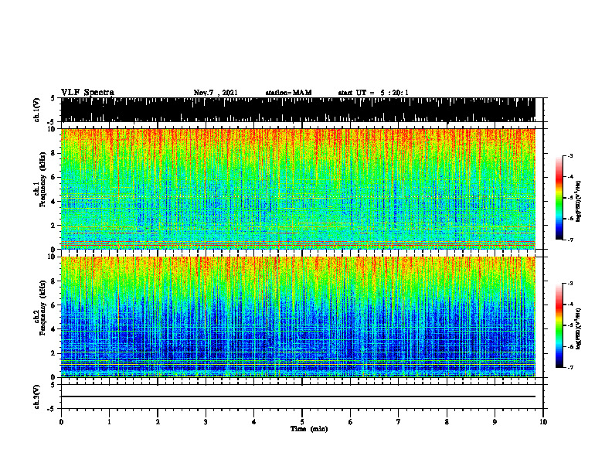The width and height of the screenshot is (612, 473).
Task: Click the ch.1 black waveform panel
Action: pyautogui.click(x=298, y=110)
